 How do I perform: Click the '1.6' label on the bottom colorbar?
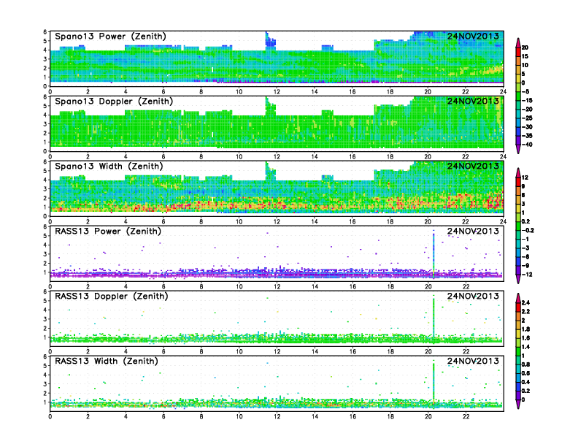click(x=525, y=338)
